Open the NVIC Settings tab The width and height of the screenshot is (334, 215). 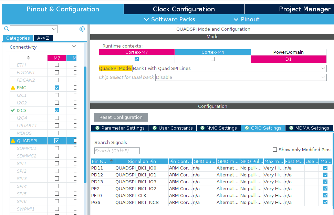219,128
